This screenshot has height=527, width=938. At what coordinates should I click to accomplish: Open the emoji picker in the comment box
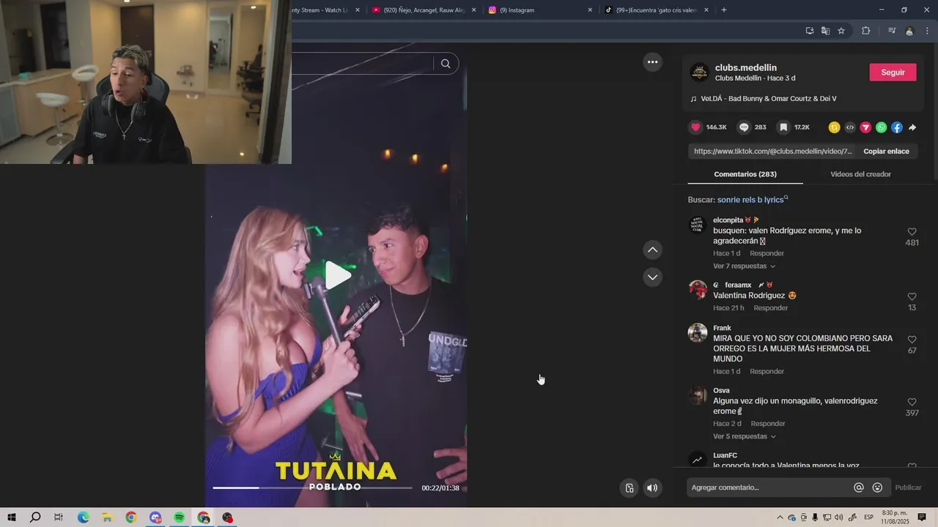877,487
